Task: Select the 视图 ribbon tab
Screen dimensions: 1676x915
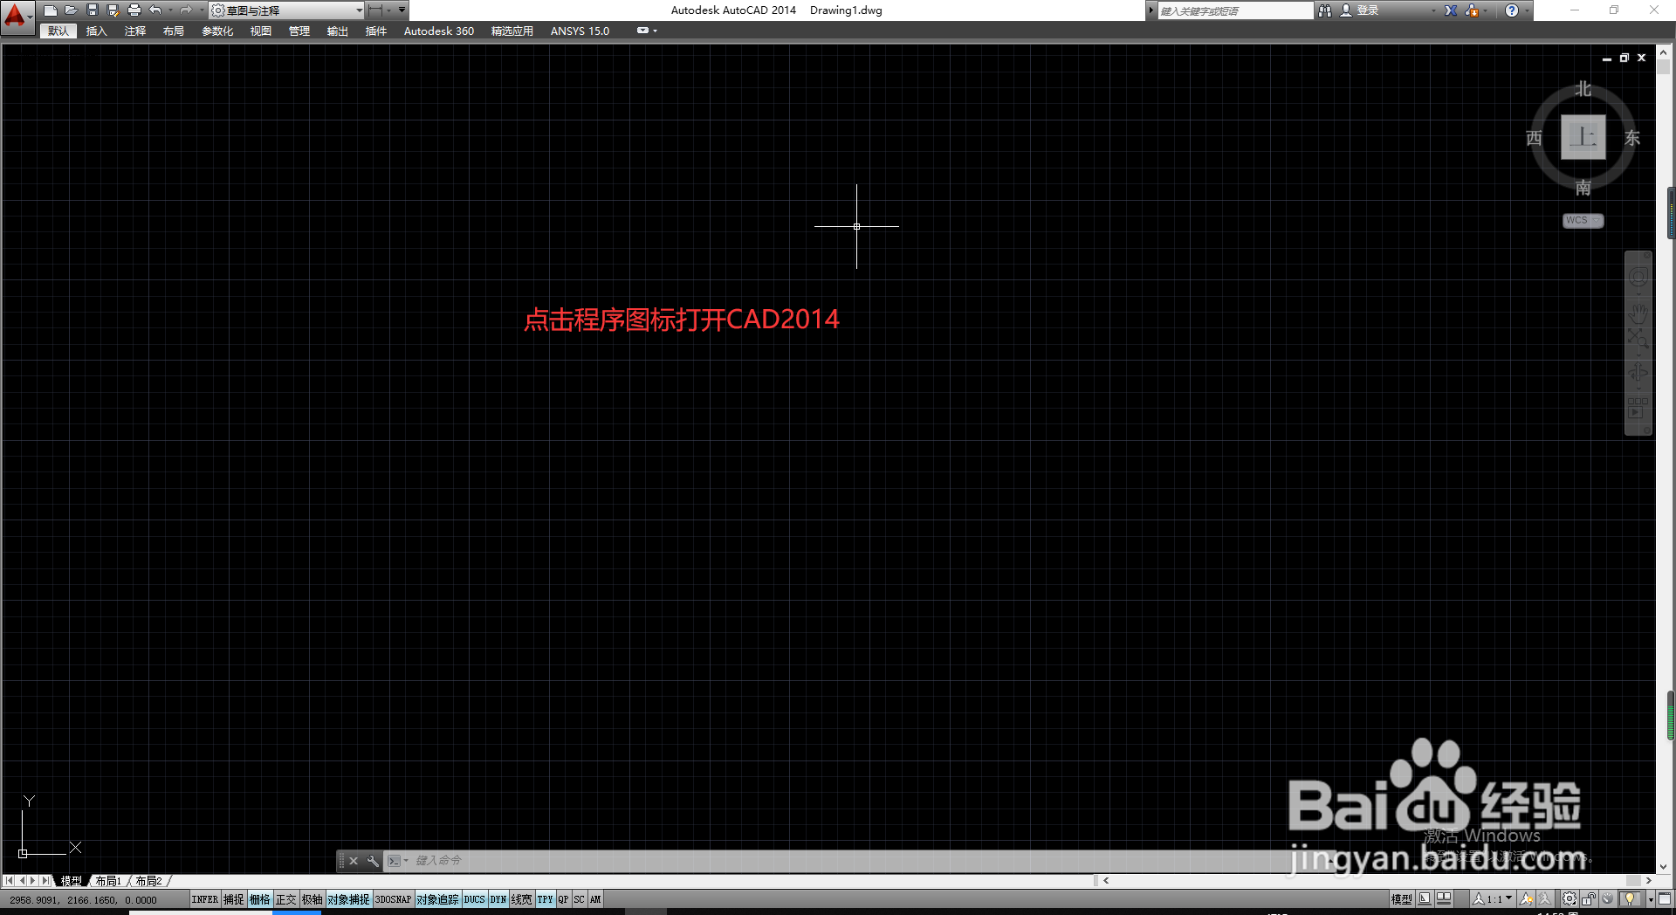Action: 261,31
